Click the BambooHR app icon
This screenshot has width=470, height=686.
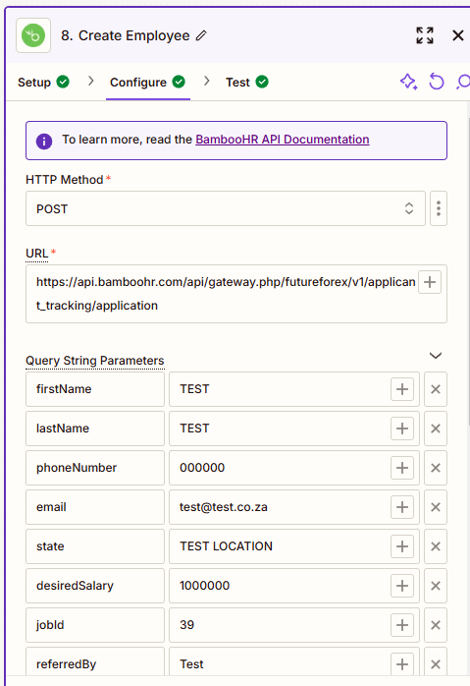tap(33, 35)
